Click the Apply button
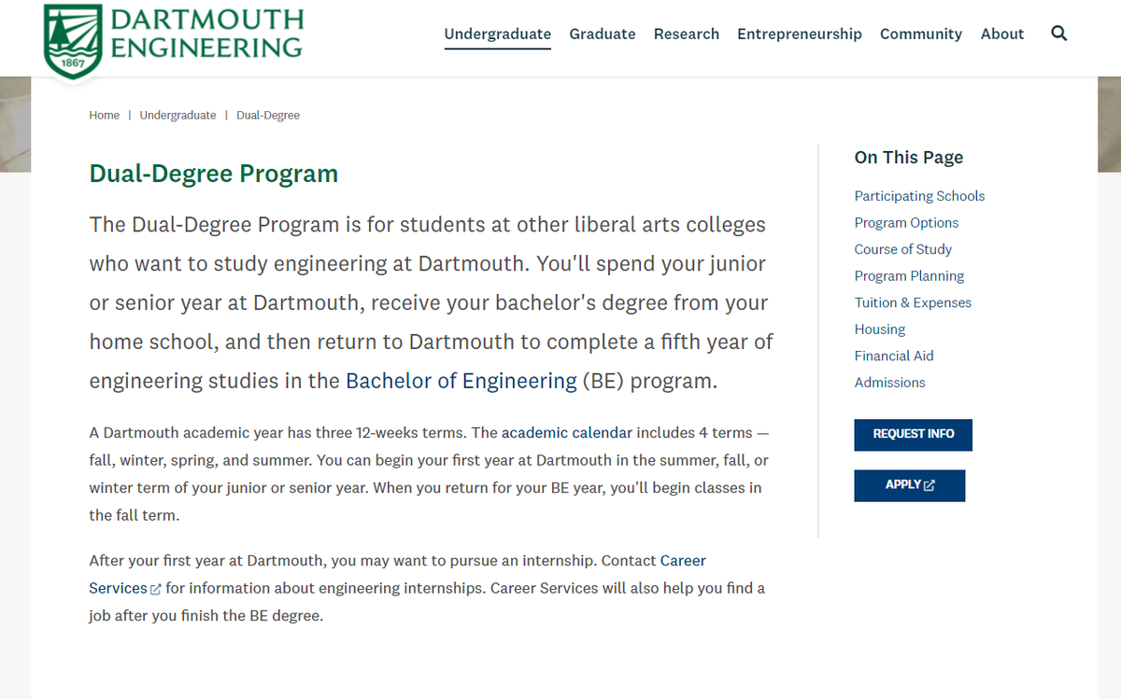This screenshot has height=699, width=1121. point(909,485)
